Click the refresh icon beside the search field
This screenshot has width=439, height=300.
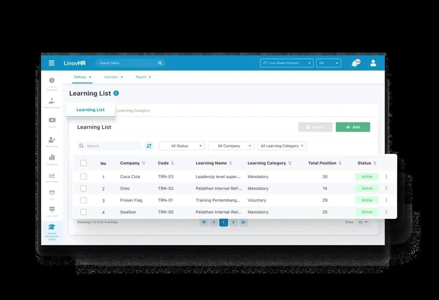[148, 145]
